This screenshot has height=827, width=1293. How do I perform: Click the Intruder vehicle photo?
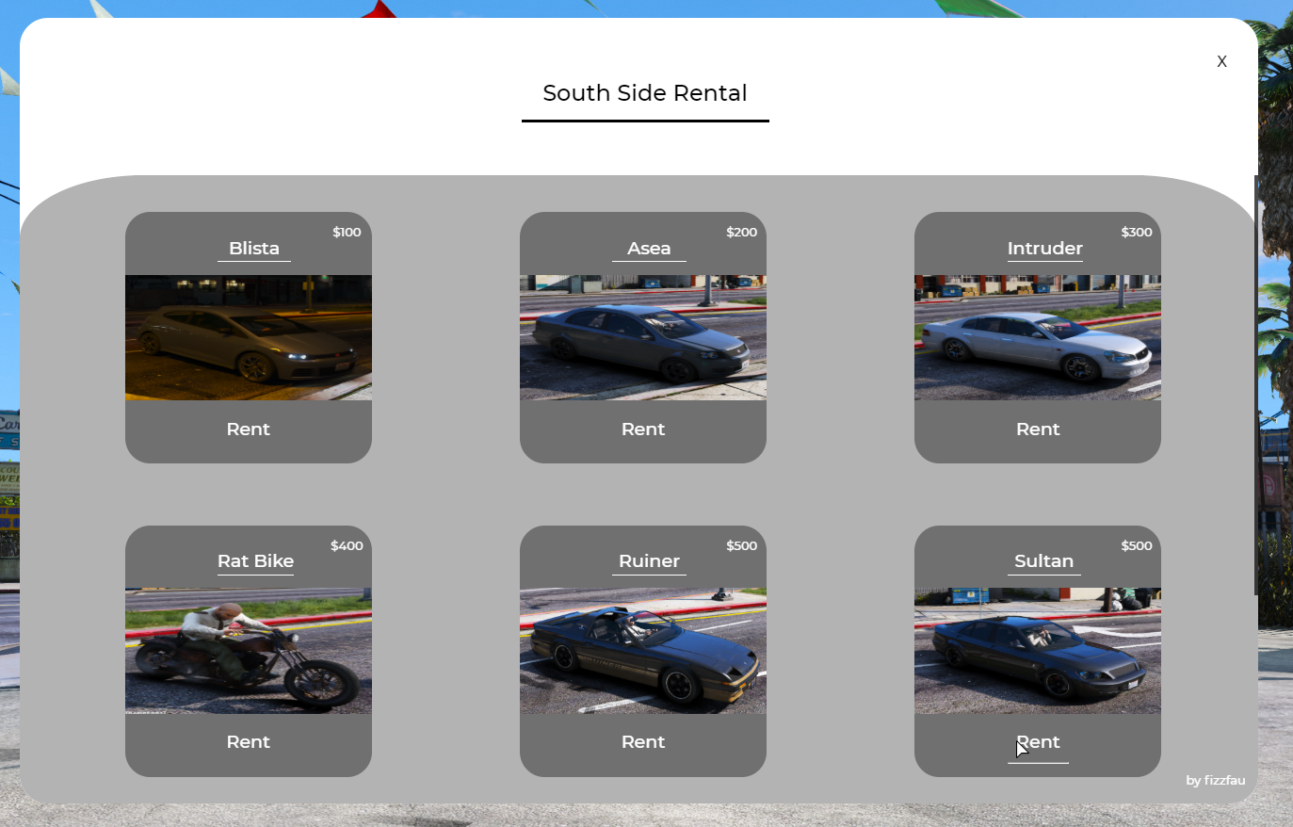pyautogui.click(x=1038, y=337)
